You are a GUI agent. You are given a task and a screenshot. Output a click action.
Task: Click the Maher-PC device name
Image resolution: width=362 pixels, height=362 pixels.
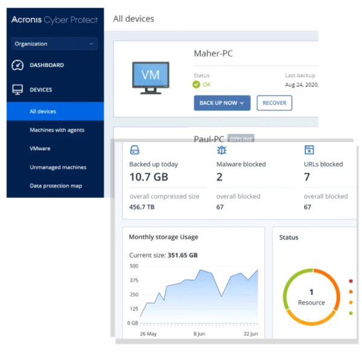point(213,54)
